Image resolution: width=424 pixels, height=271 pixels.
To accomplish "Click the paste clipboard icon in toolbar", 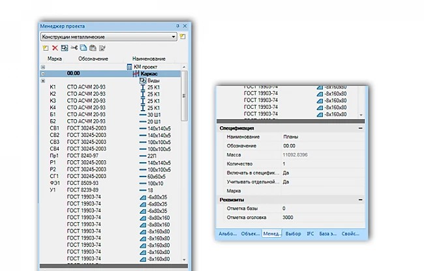I will pyautogui.click(x=93, y=48).
